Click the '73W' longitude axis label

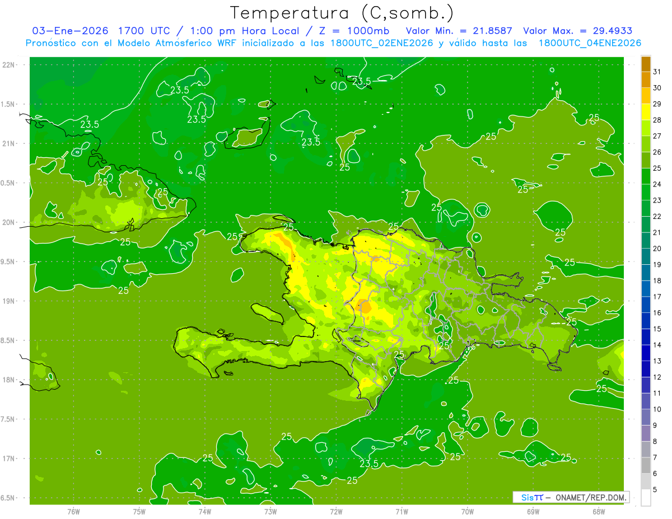270,512
